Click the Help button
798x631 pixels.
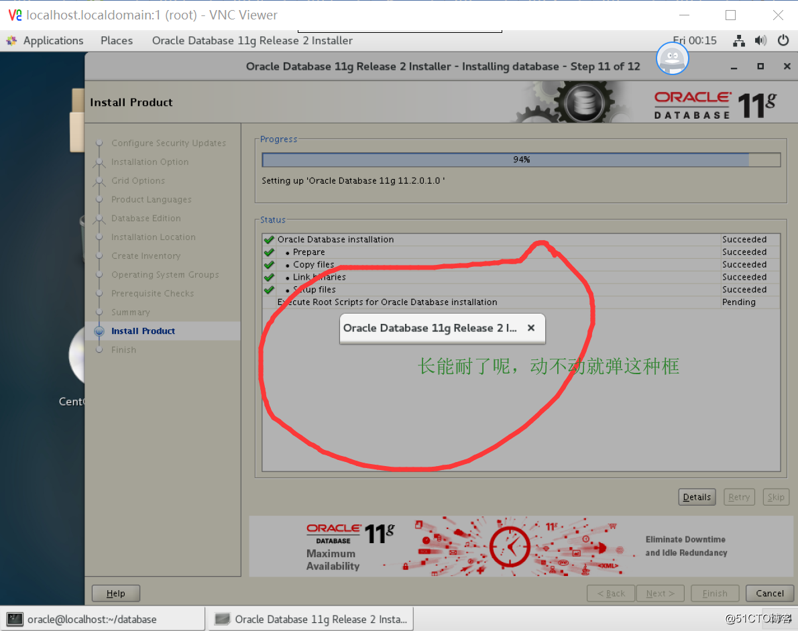coord(115,593)
